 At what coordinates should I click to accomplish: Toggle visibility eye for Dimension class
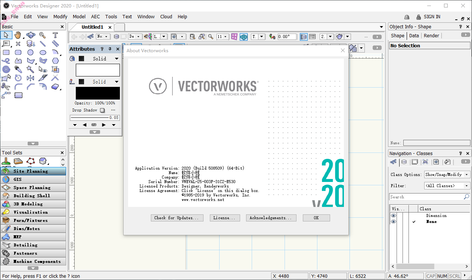click(x=394, y=215)
